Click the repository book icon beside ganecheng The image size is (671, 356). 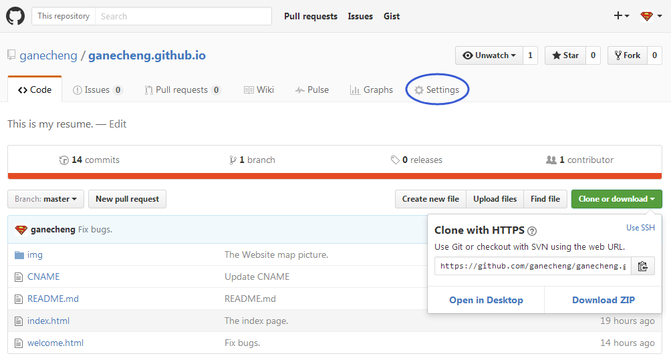[x=11, y=55]
